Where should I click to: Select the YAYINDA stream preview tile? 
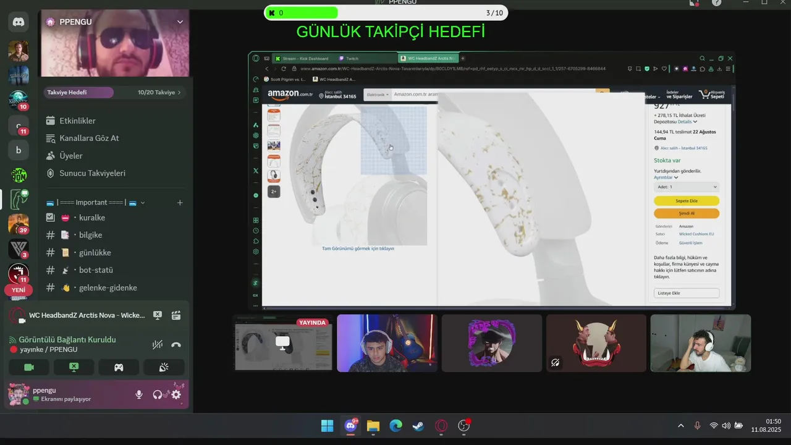(x=283, y=344)
